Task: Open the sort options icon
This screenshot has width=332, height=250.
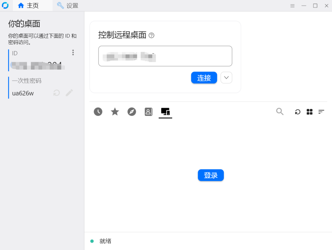Action: [321, 112]
